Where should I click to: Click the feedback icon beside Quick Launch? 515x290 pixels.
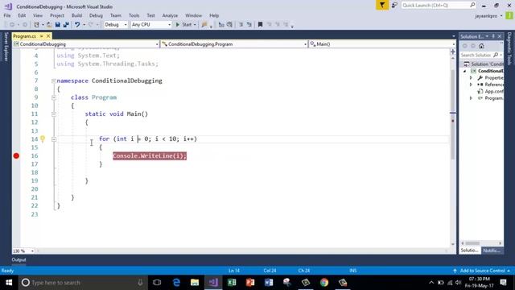tap(394, 5)
